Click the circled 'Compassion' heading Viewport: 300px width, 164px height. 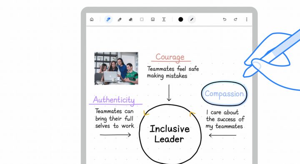tap(224, 94)
